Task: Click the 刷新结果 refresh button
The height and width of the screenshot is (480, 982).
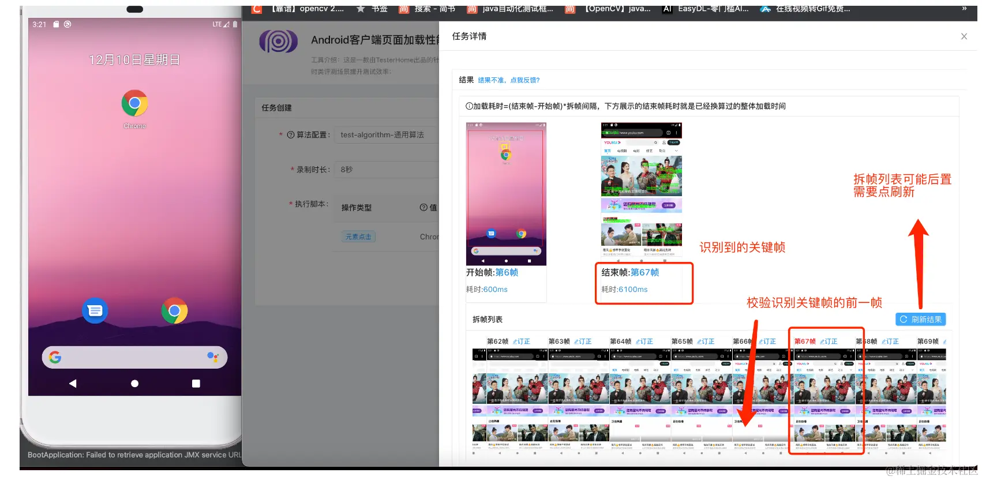Action: [x=921, y=320]
